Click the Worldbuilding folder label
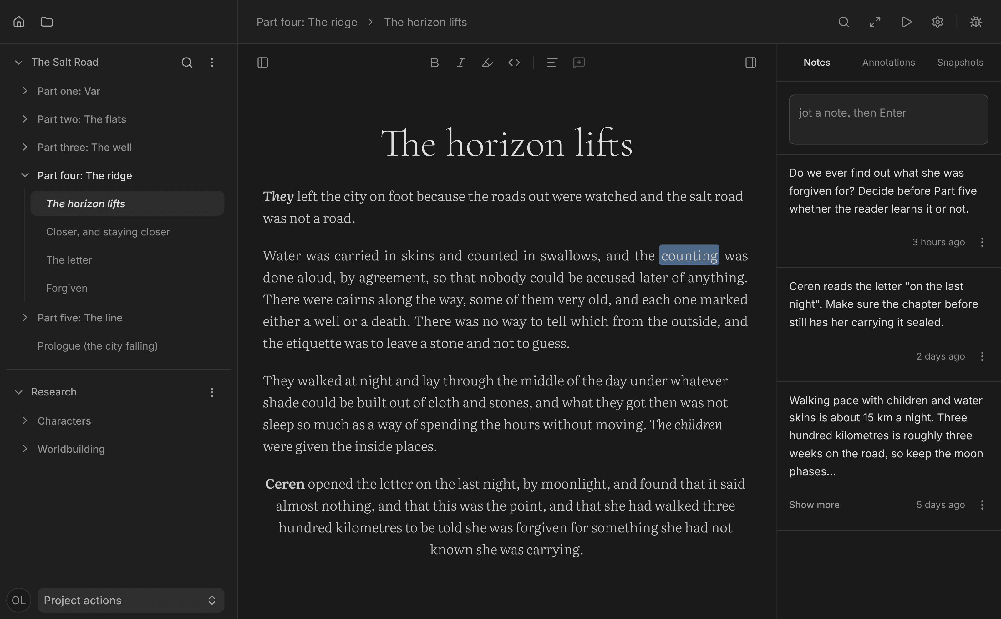This screenshot has width=1001, height=619. (x=71, y=449)
